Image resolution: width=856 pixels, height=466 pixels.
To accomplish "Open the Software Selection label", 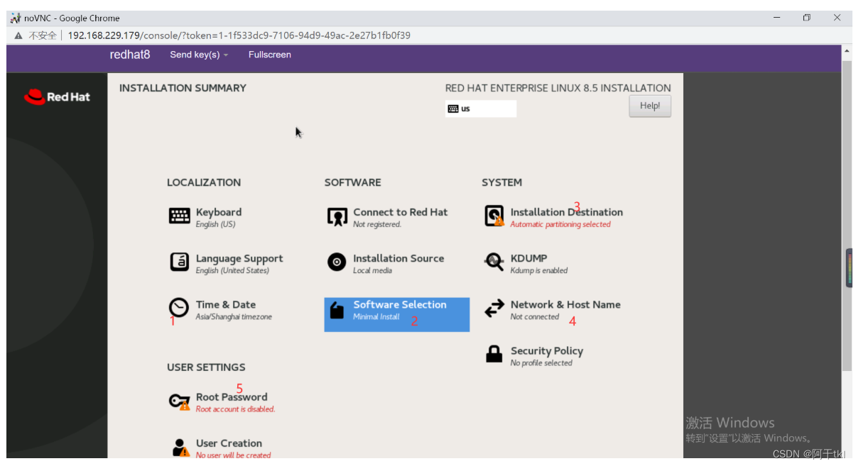I will coord(400,304).
